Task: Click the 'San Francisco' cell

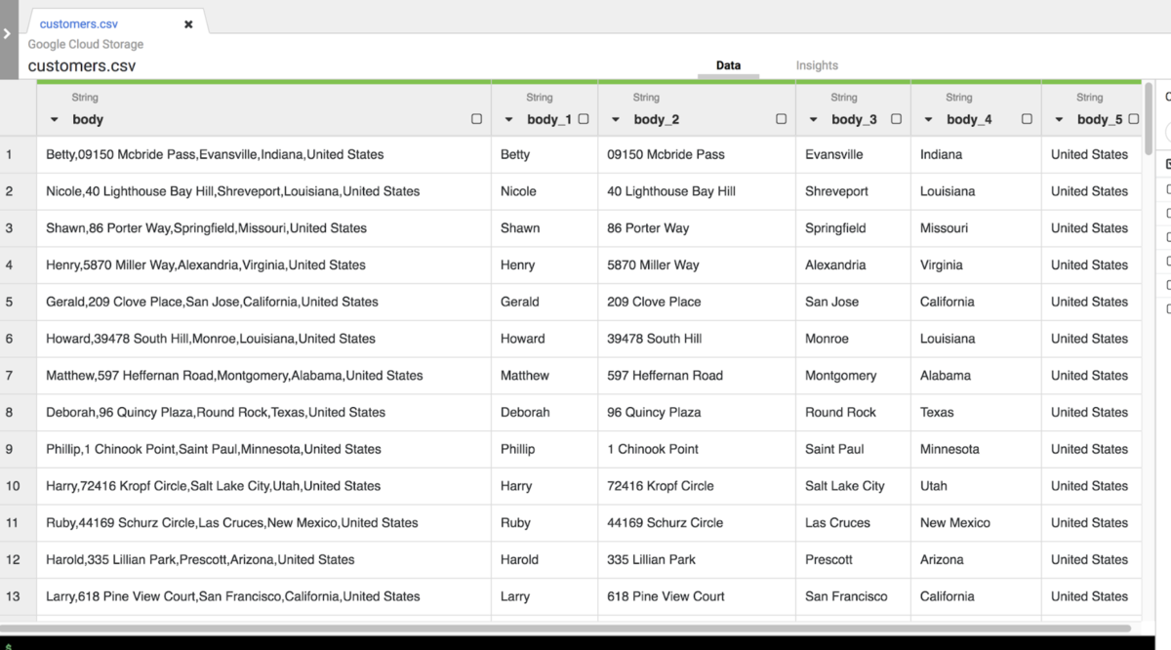Action: tap(853, 596)
